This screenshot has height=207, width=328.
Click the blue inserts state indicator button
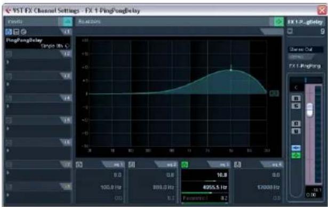296,148
